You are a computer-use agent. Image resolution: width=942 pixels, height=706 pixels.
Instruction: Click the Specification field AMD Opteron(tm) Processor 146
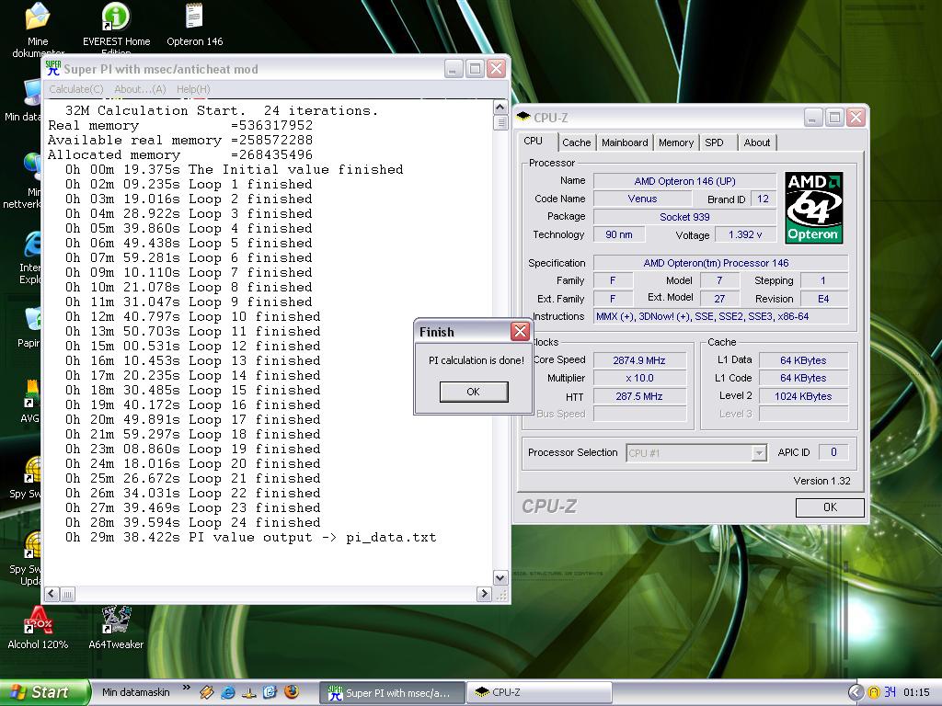(721, 263)
